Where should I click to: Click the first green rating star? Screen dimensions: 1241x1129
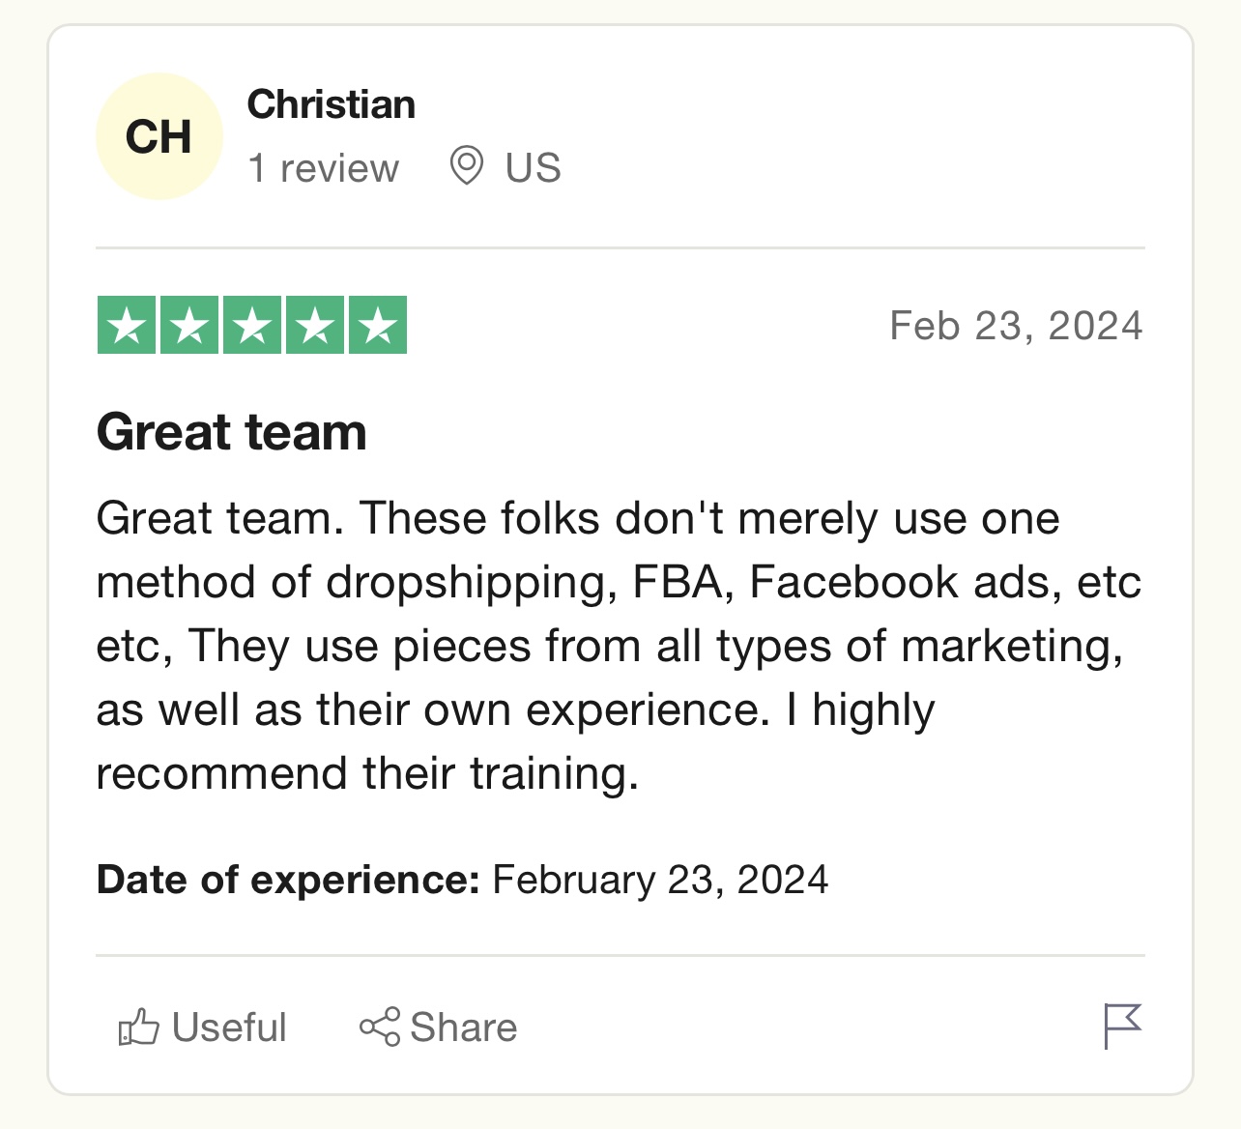pyautogui.click(x=127, y=325)
